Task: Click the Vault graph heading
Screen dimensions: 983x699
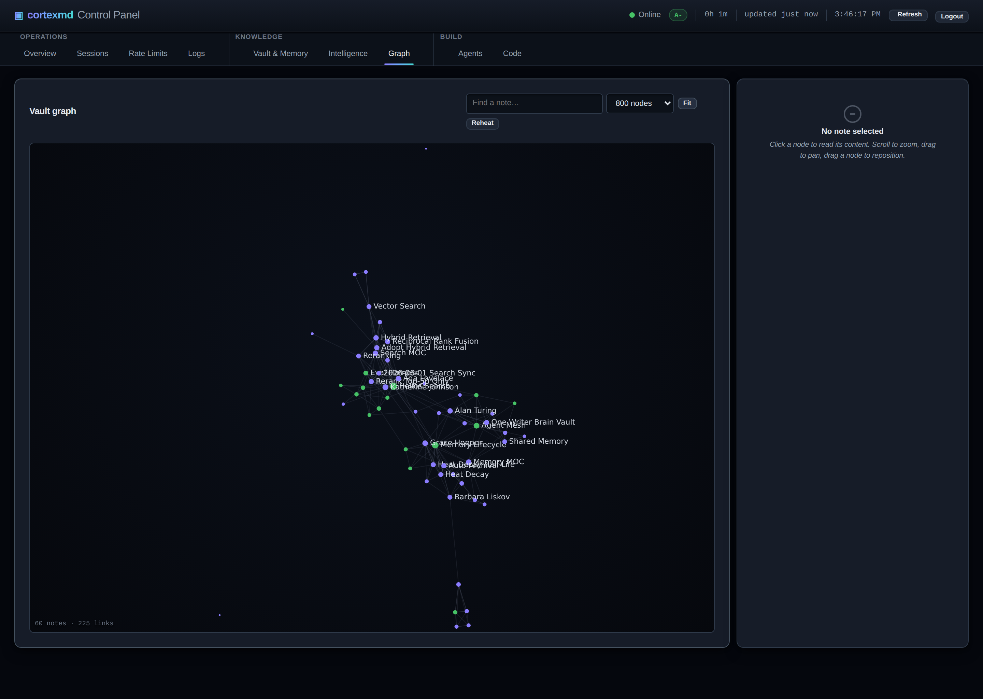Action: coord(53,111)
